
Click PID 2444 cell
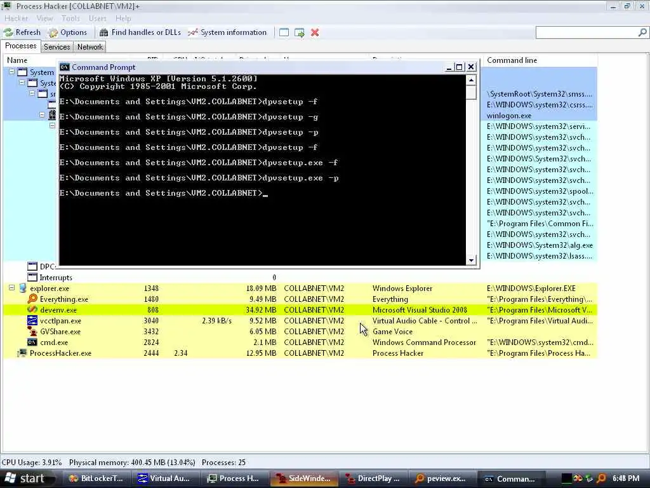[151, 353]
